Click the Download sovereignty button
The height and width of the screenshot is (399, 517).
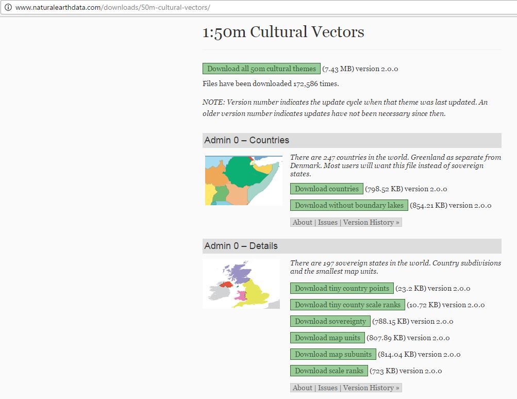pos(330,322)
